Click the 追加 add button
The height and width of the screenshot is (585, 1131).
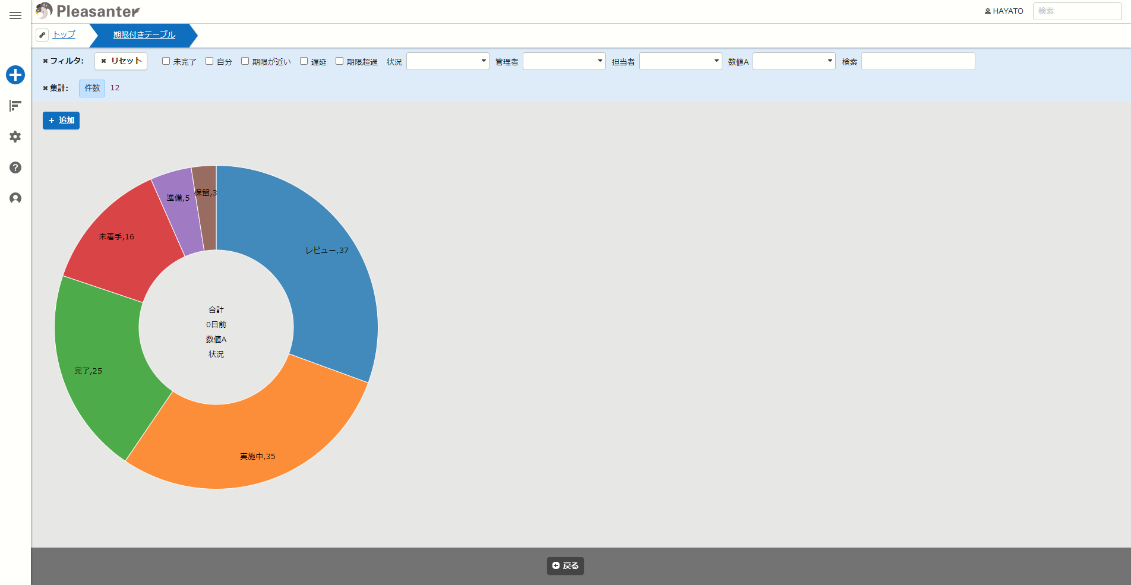[61, 121]
